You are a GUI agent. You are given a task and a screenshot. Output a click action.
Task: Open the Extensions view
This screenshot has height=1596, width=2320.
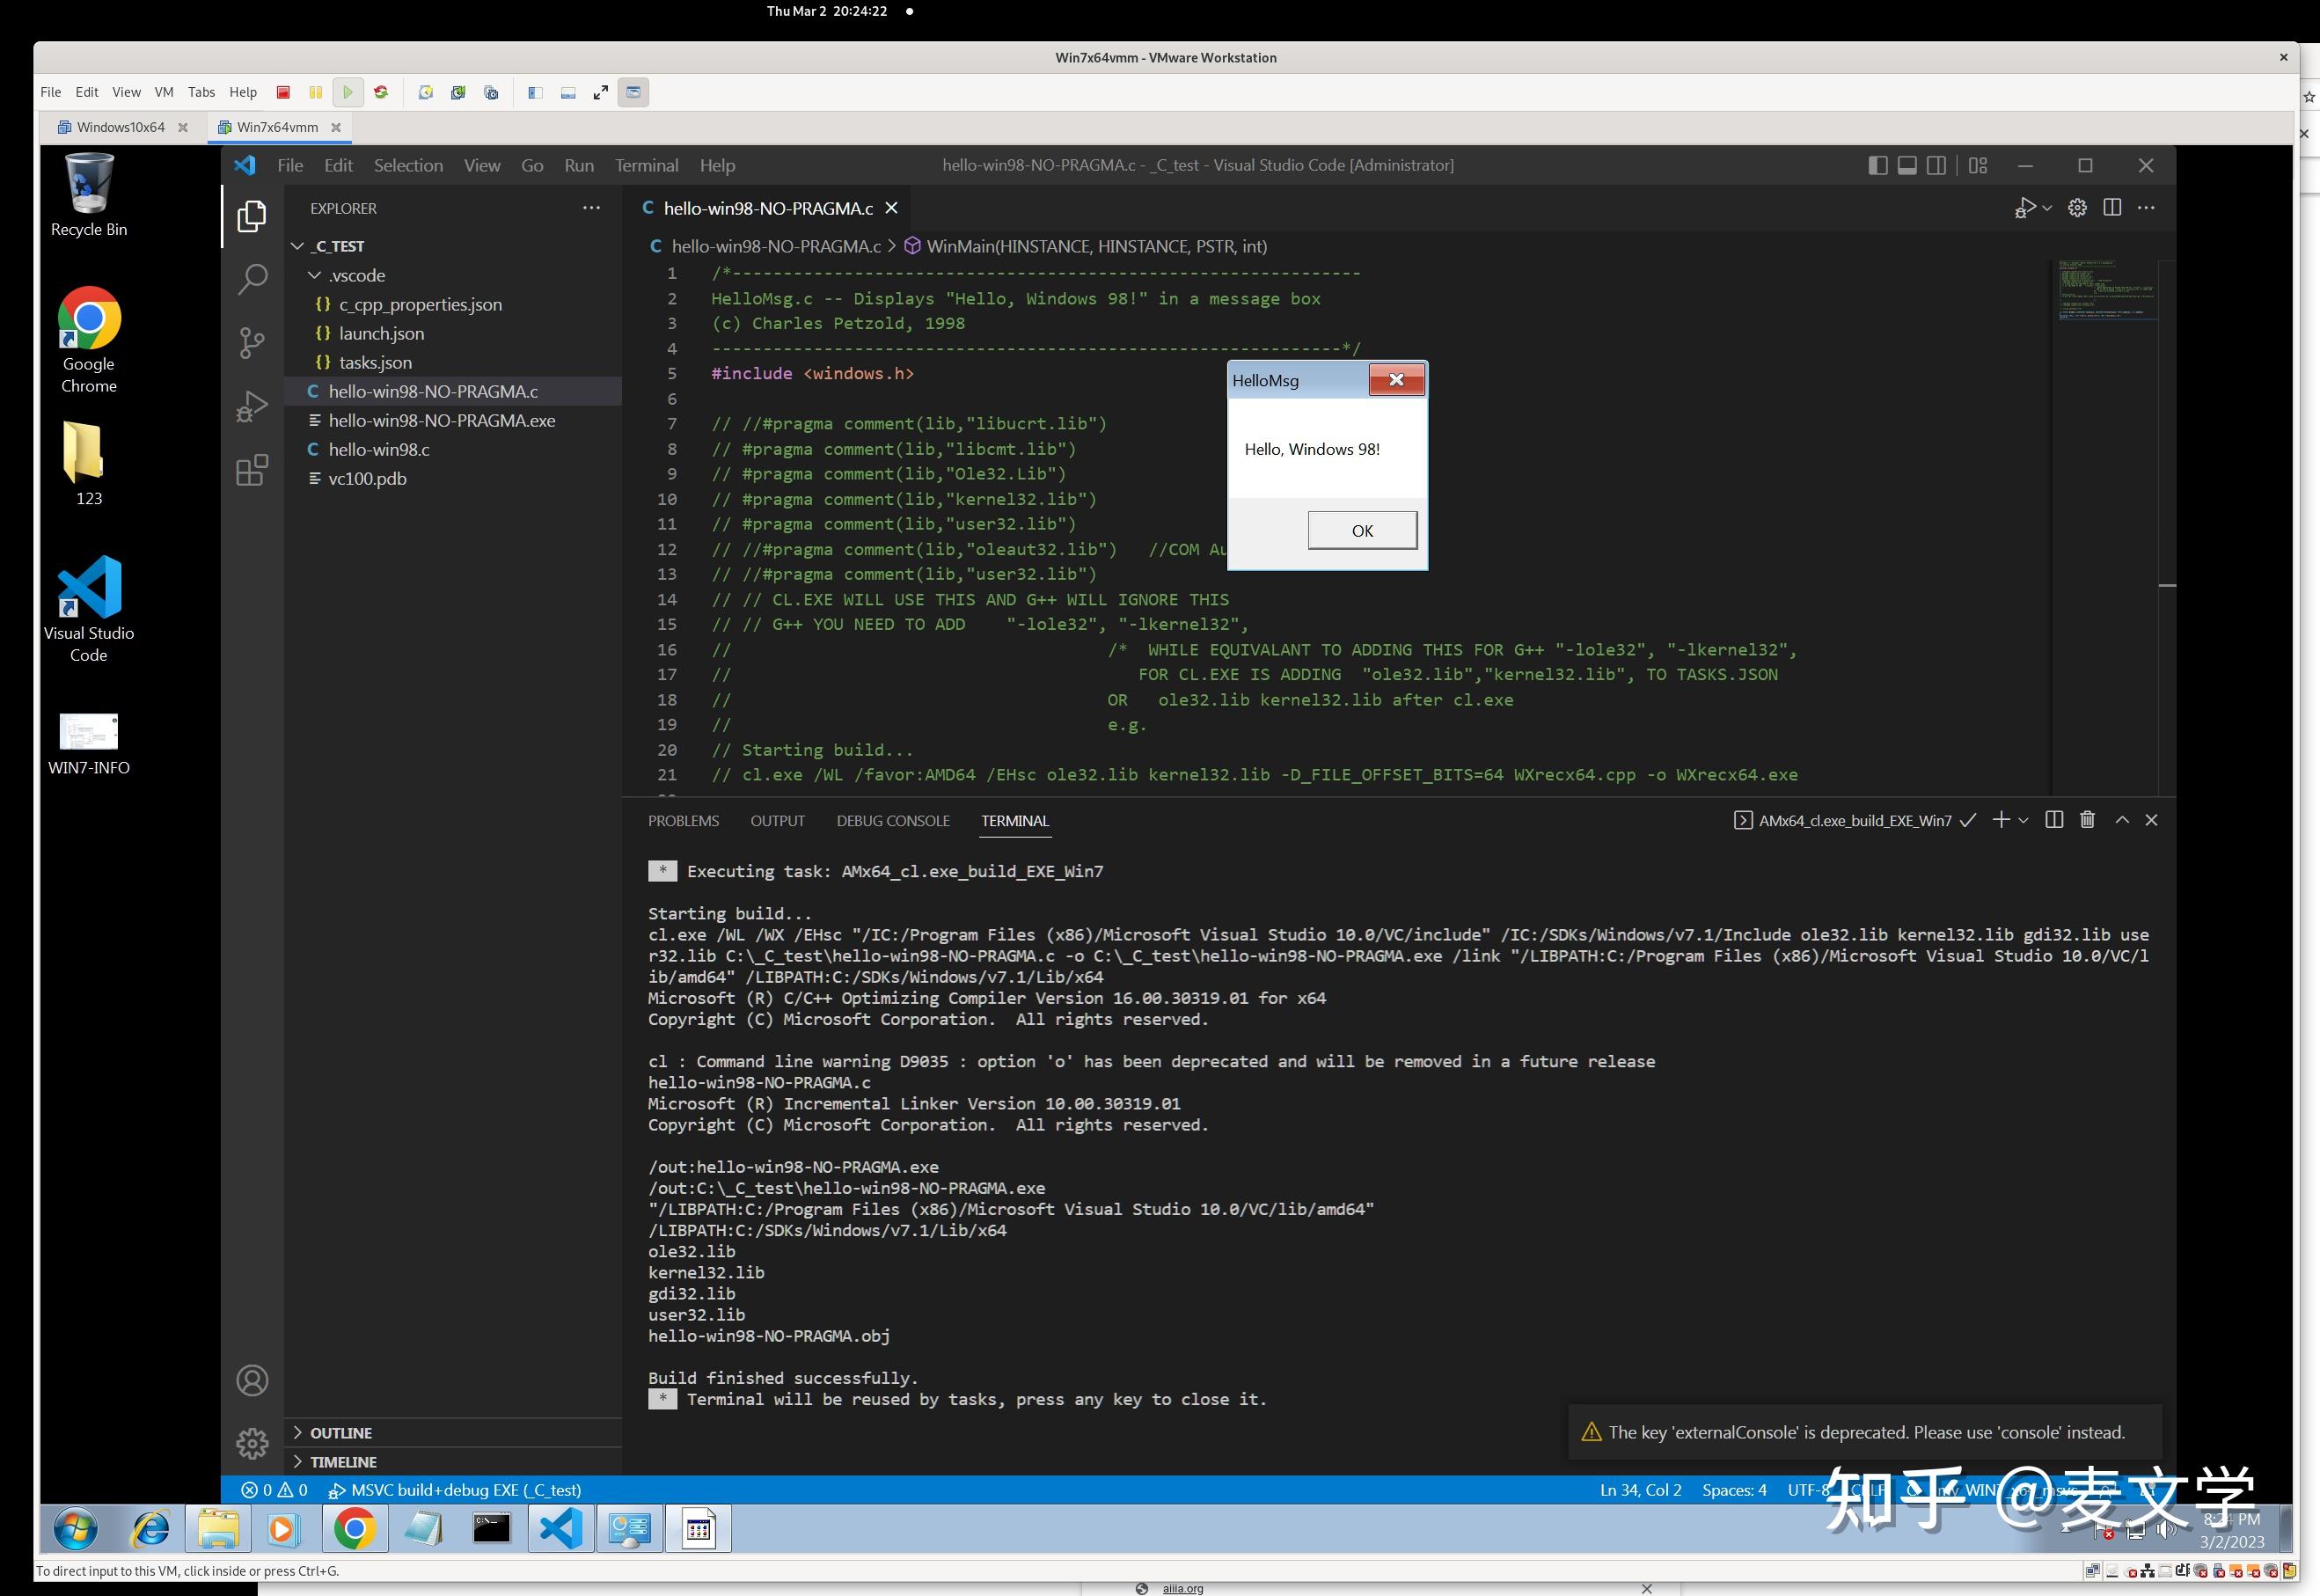[252, 470]
